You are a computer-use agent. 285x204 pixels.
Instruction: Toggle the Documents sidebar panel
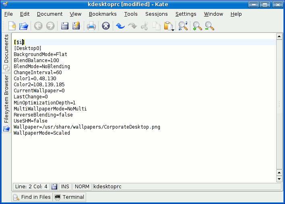click(6, 52)
